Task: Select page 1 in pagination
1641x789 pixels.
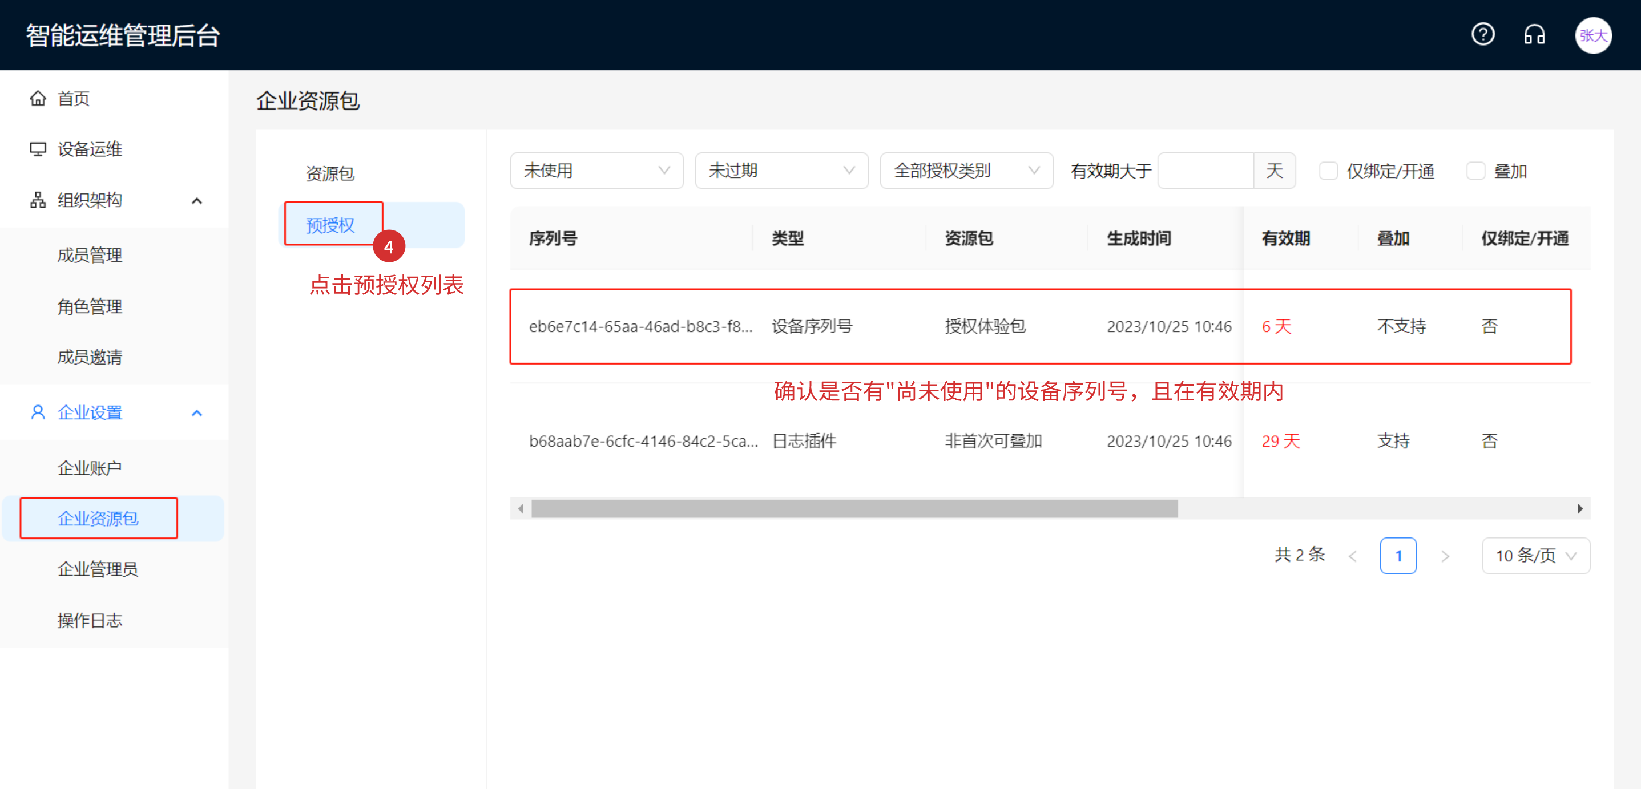Action: 1398,556
